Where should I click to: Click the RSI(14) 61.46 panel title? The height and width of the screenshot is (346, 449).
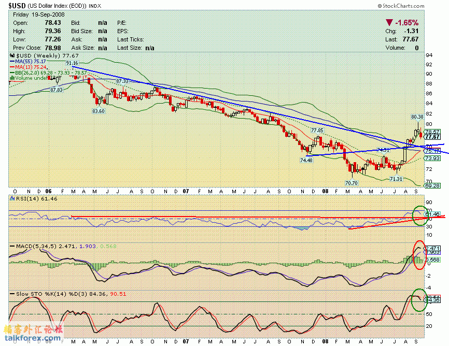click(x=37, y=198)
